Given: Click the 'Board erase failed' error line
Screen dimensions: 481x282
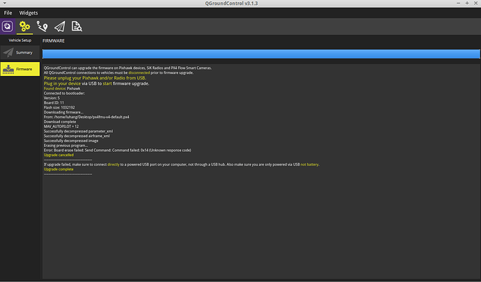Looking at the screenshot, I should 118,150.
